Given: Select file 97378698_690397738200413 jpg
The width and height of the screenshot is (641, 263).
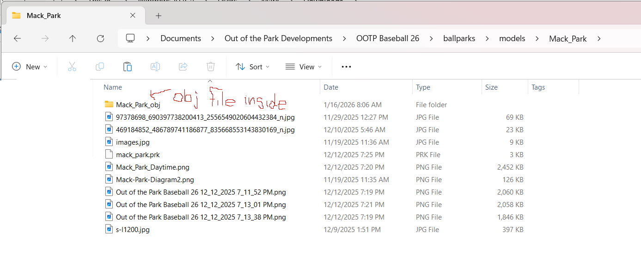Looking at the screenshot, I should click(205, 117).
